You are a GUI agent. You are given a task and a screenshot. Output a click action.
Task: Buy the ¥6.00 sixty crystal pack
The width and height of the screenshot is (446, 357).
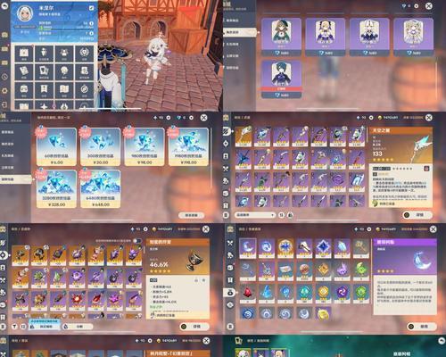(x=56, y=146)
